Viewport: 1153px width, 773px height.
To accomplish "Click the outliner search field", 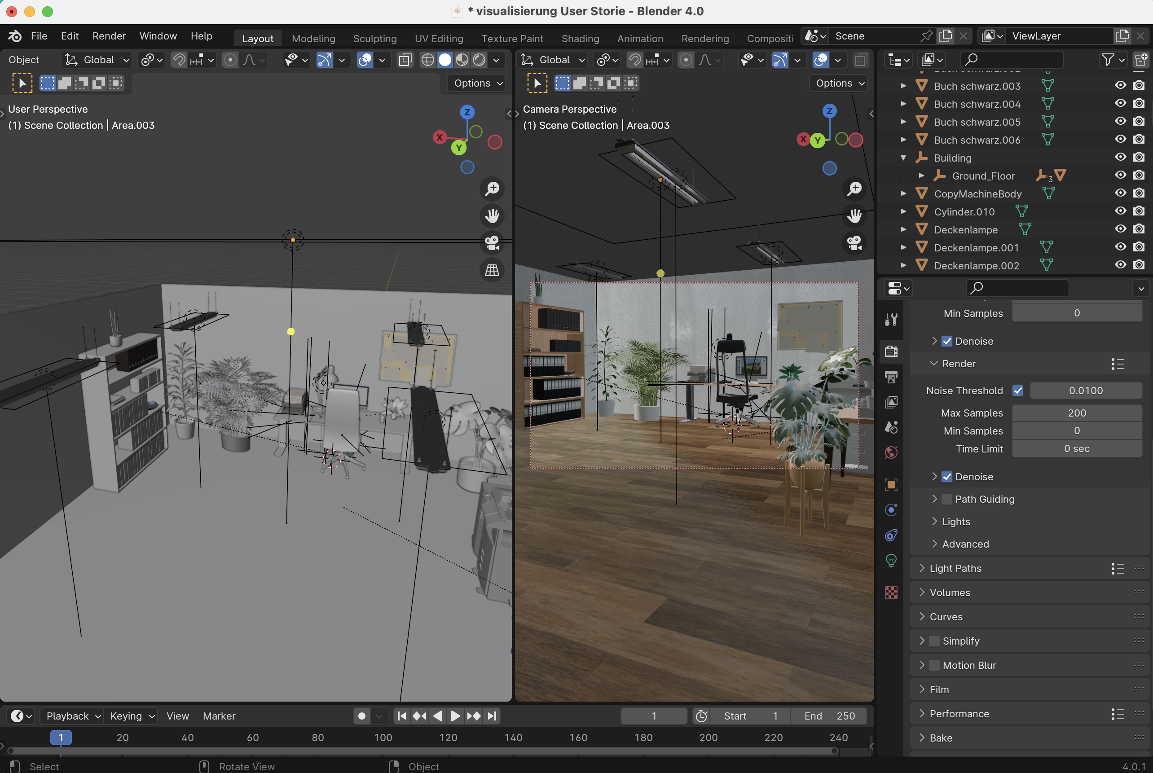I will [1012, 60].
